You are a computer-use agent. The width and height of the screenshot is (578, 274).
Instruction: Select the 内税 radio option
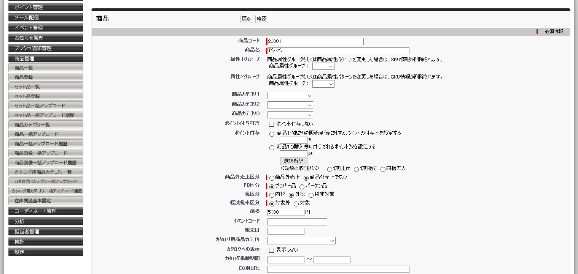click(271, 195)
